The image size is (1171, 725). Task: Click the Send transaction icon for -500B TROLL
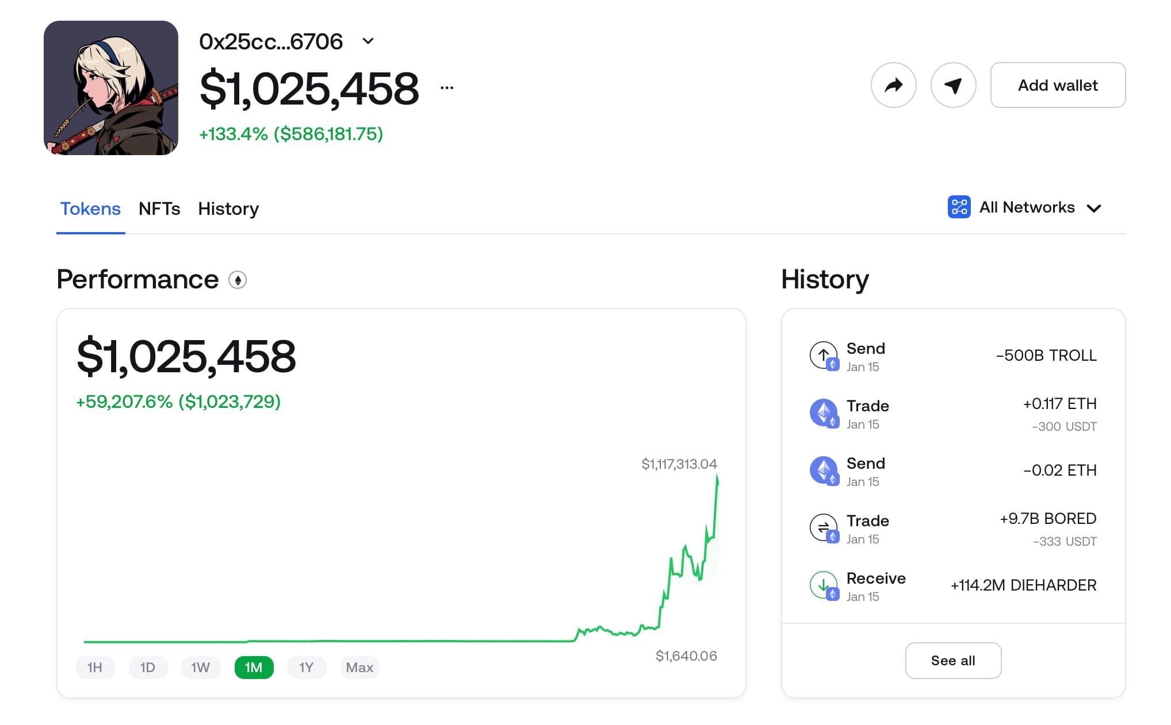click(822, 355)
